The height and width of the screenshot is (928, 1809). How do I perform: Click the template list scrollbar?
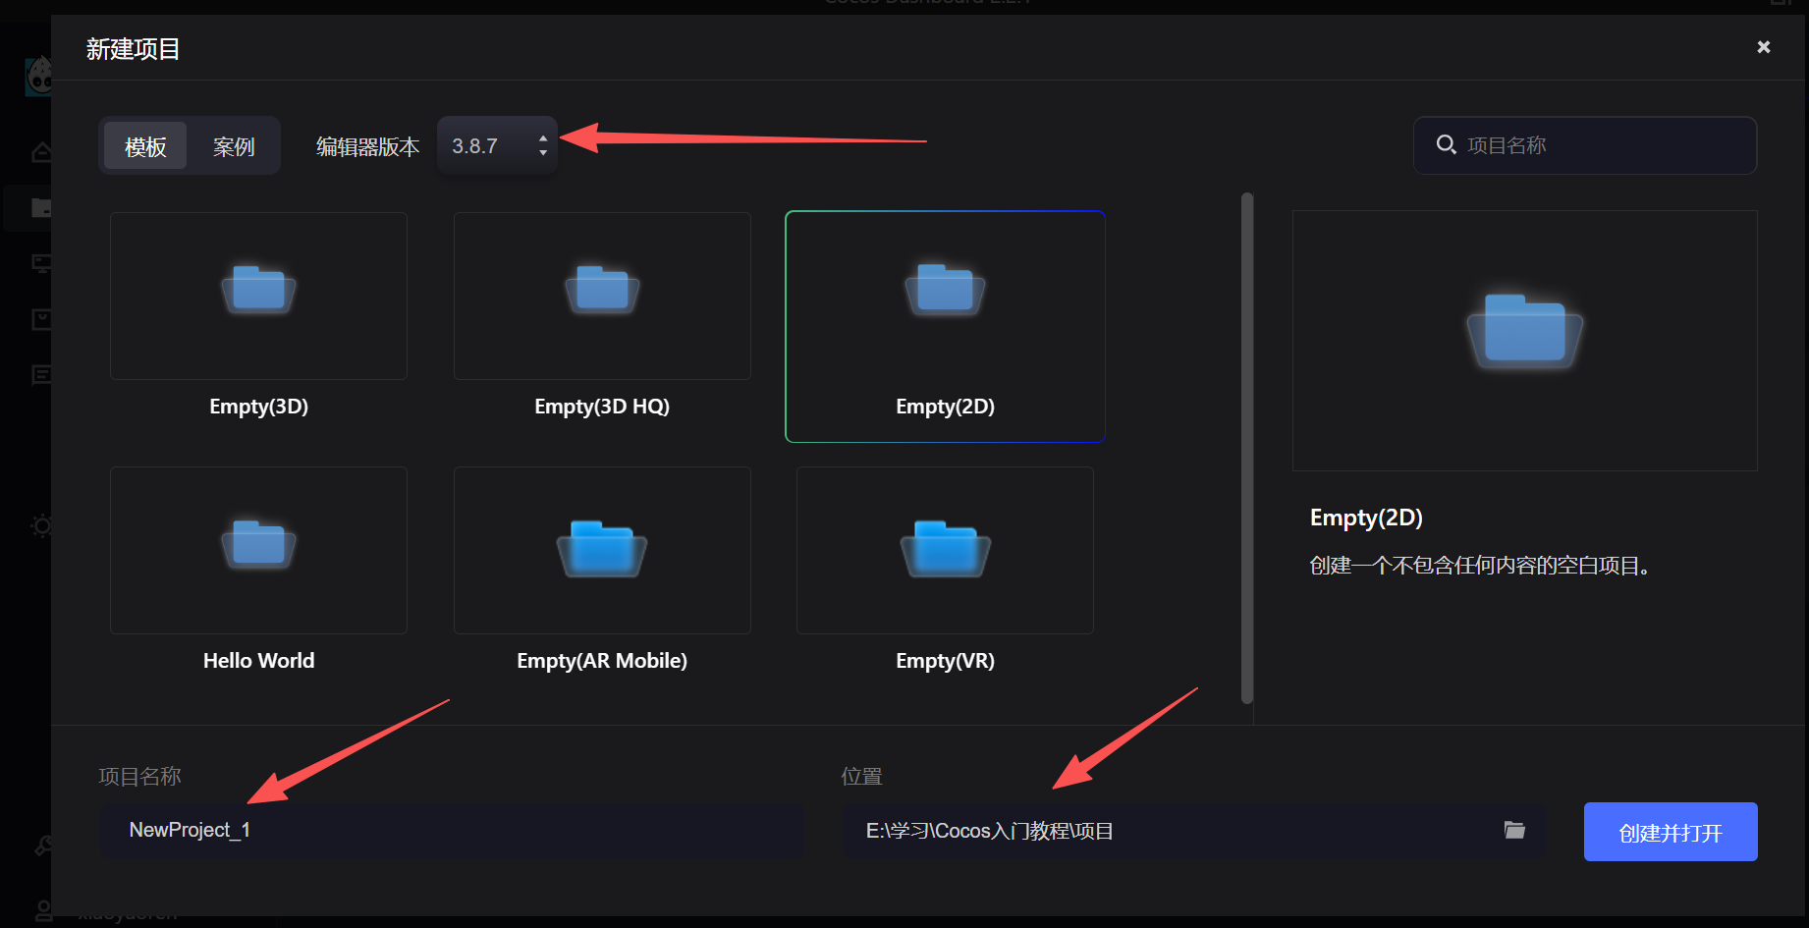(x=1247, y=448)
